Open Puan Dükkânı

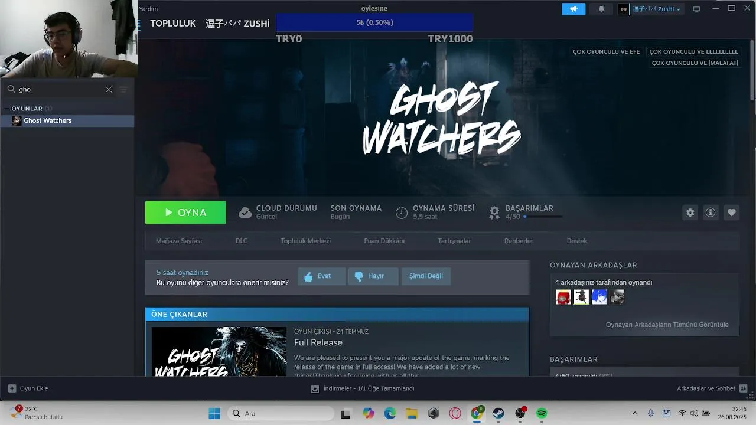coord(384,241)
